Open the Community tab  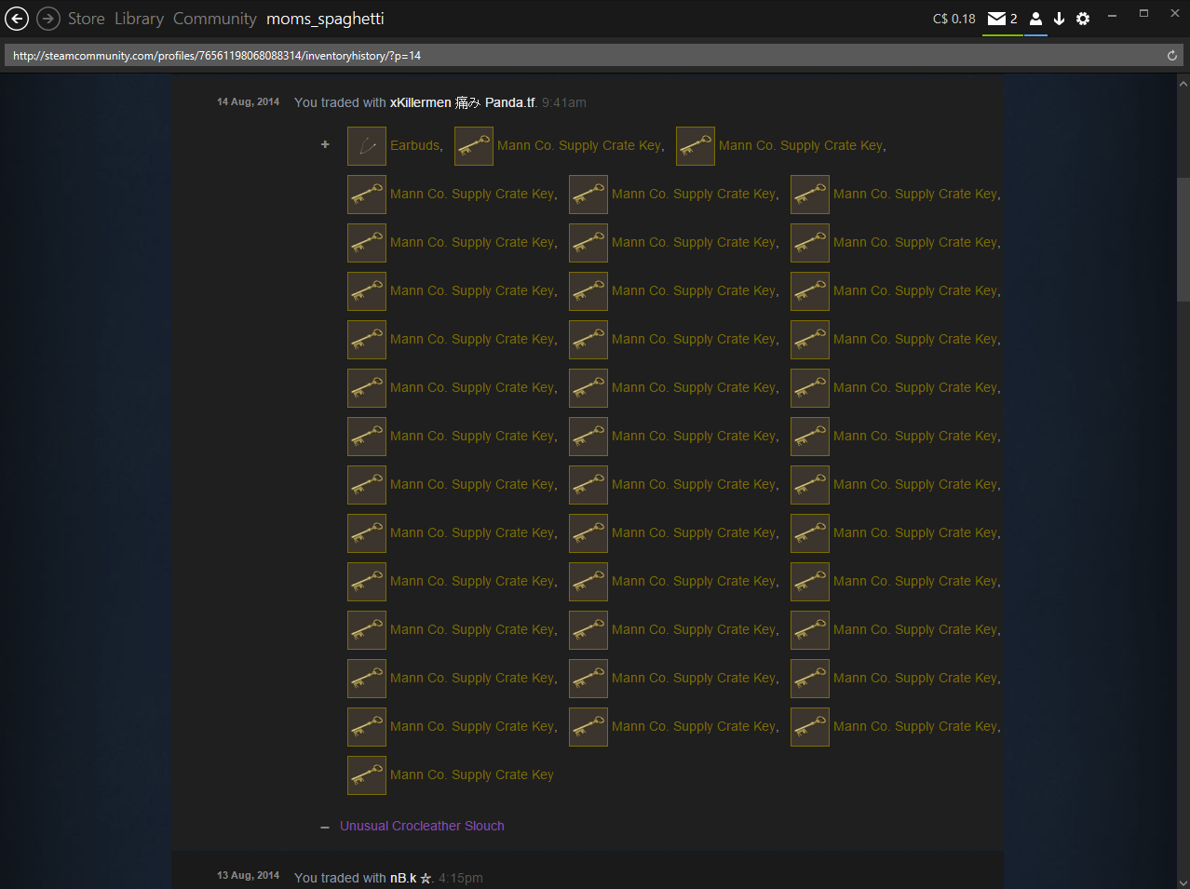(214, 19)
